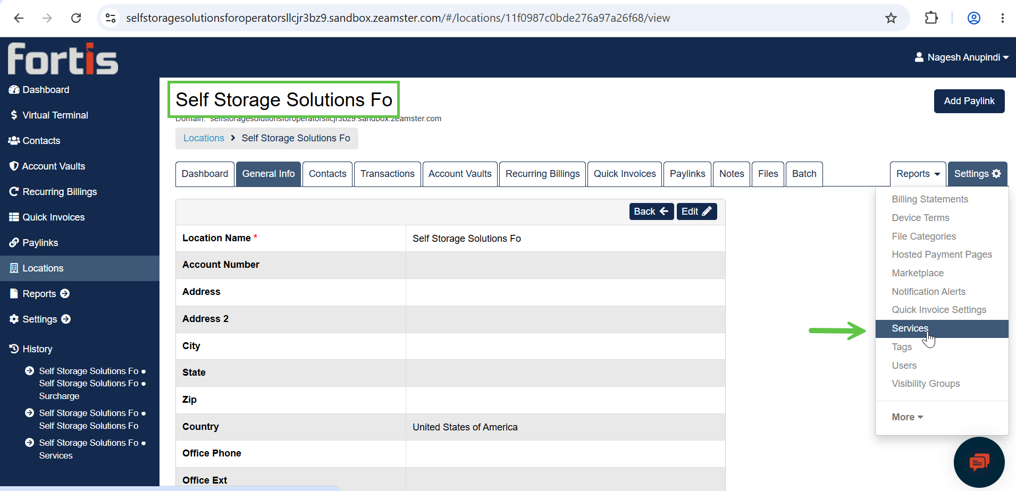Image resolution: width=1016 pixels, height=491 pixels.
Task: Switch to the Dashboard tab
Action: pyautogui.click(x=205, y=174)
